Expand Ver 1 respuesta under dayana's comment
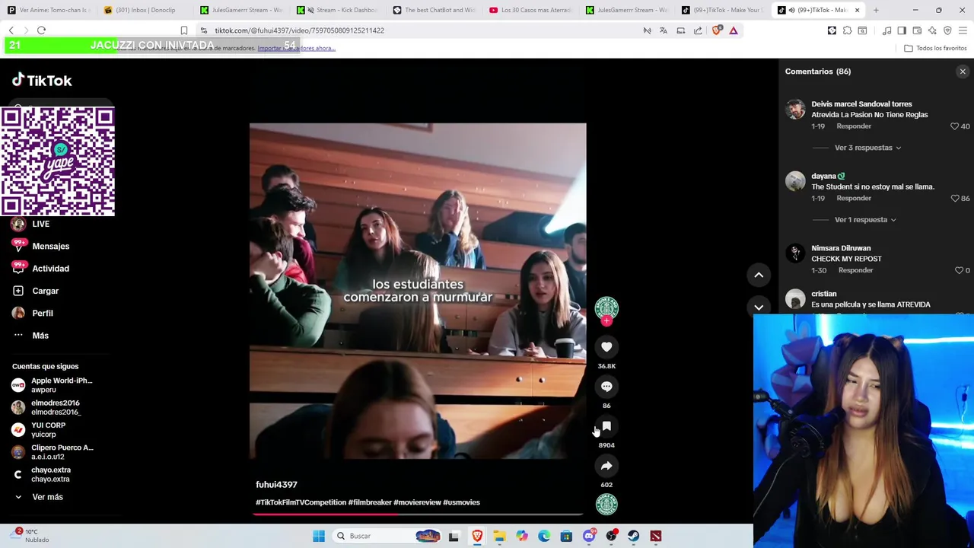This screenshot has height=548, width=974. pyautogui.click(x=865, y=220)
